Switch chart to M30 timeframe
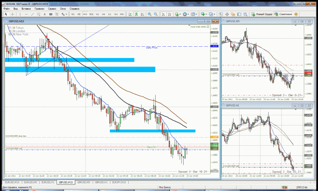The width and height of the screenshot is (318, 191). pyautogui.click(x=92, y=14)
